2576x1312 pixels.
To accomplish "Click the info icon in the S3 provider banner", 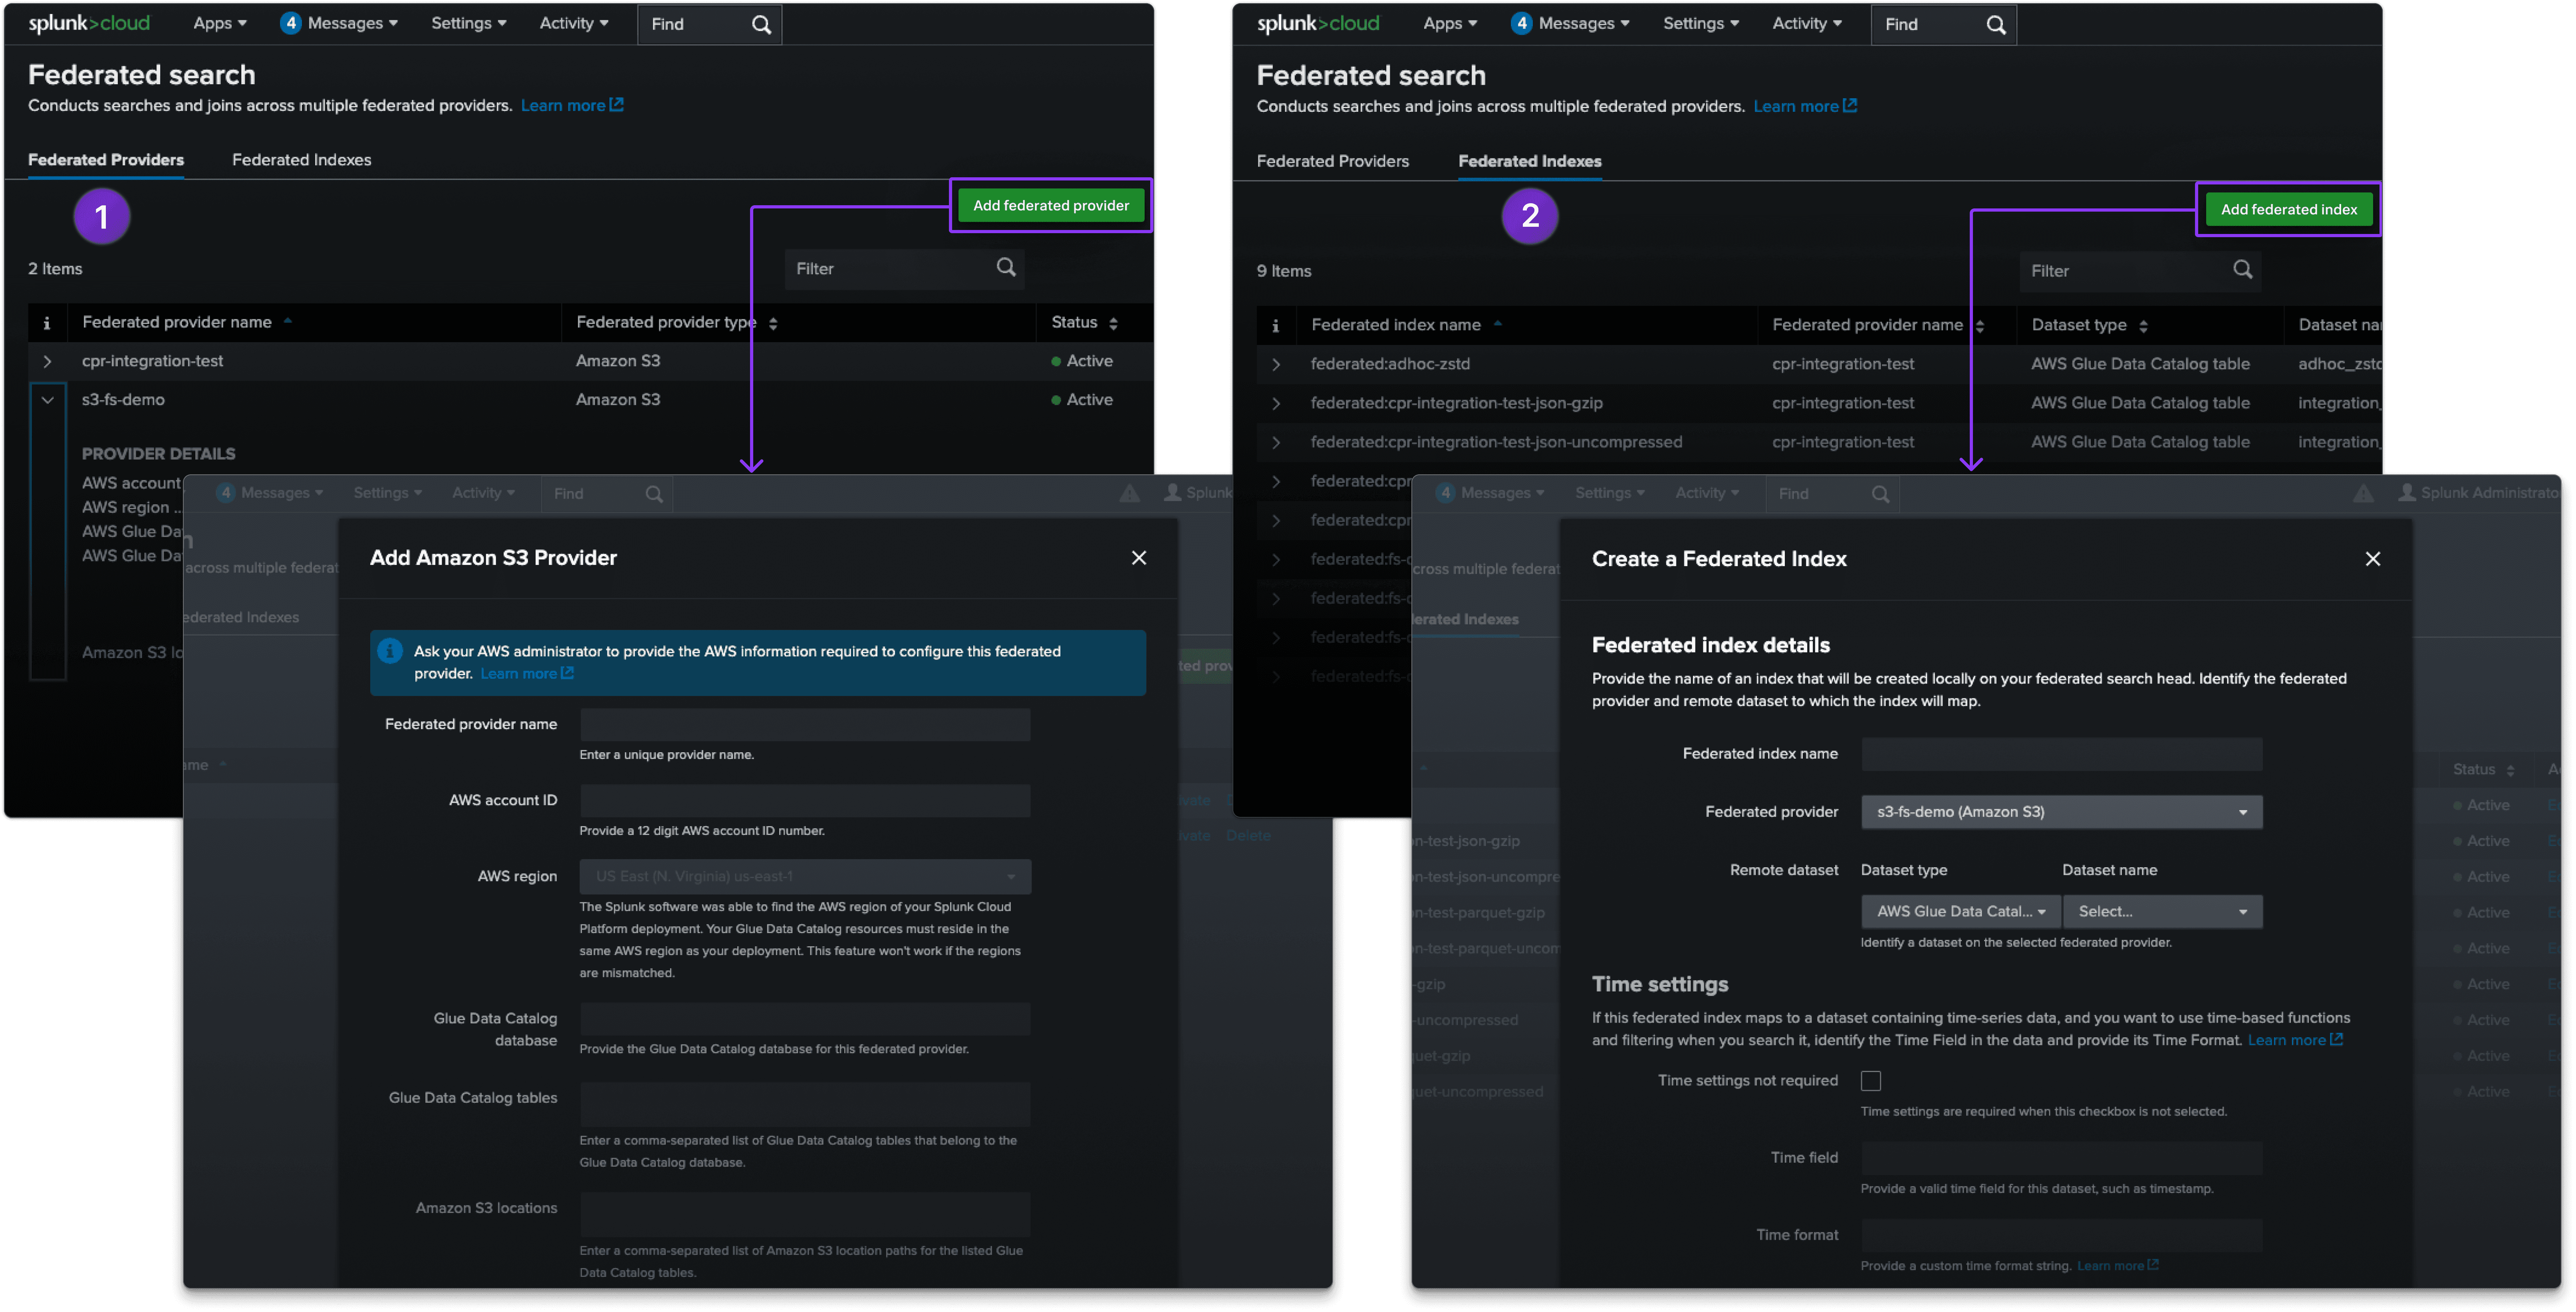I will (390, 651).
